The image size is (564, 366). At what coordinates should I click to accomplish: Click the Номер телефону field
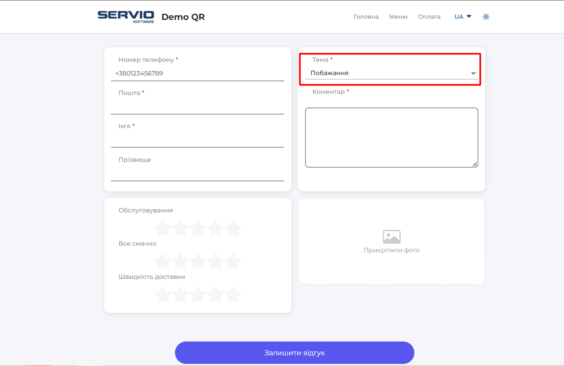click(x=197, y=73)
